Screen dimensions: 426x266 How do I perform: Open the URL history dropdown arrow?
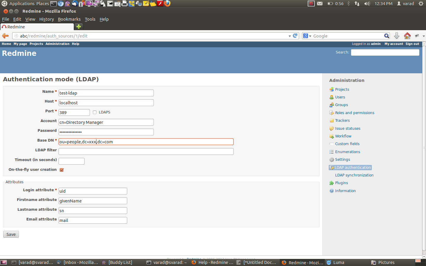[x=290, y=36]
